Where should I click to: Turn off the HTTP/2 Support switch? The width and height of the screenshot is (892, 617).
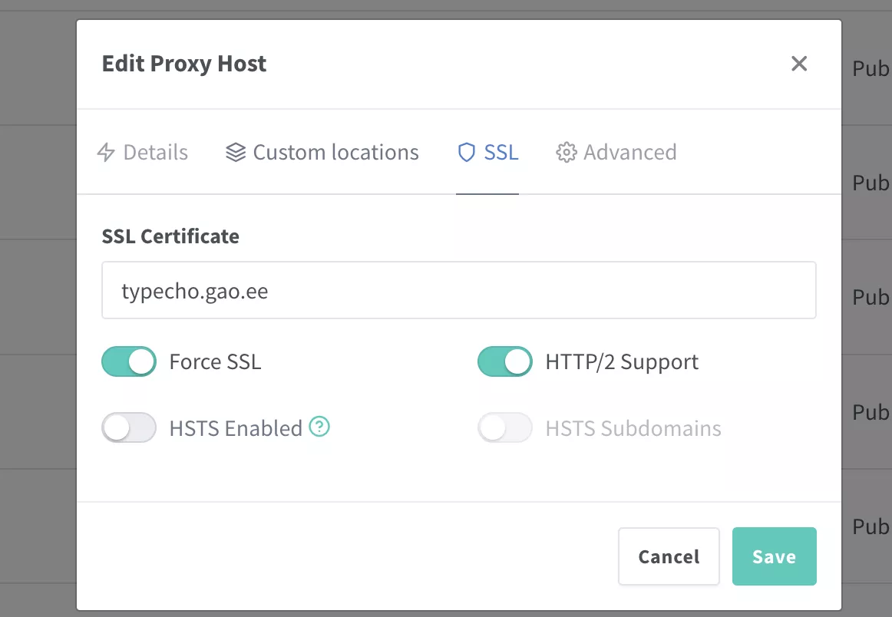click(x=505, y=361)
